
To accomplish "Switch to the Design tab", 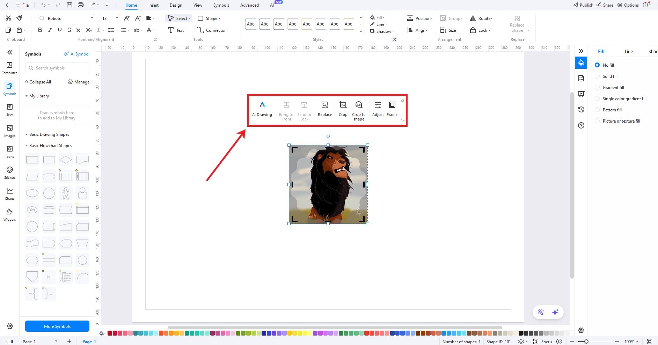I will coord(176,5).
